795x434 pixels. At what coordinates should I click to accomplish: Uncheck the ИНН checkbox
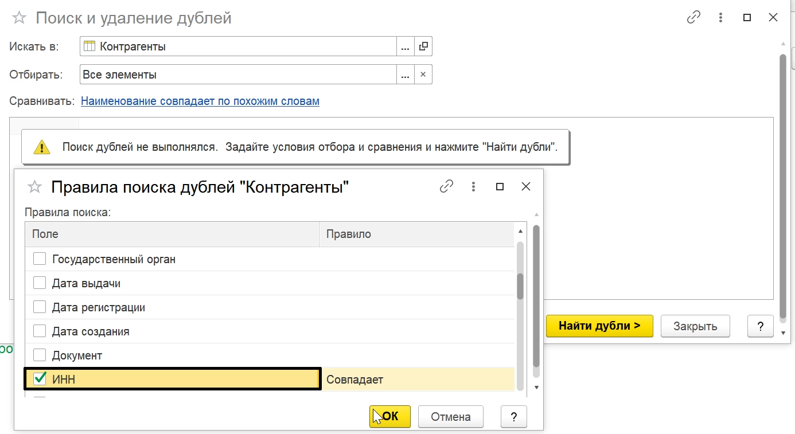click(40, 379)
